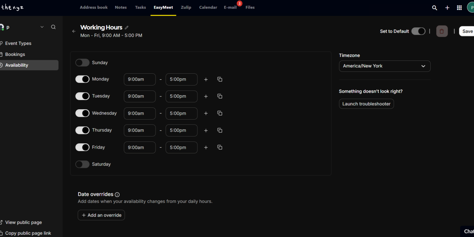The height and width of the screenshot is (237, 474).
Task: Click Monday's 9:00am start time field
Action: point(140,79)
